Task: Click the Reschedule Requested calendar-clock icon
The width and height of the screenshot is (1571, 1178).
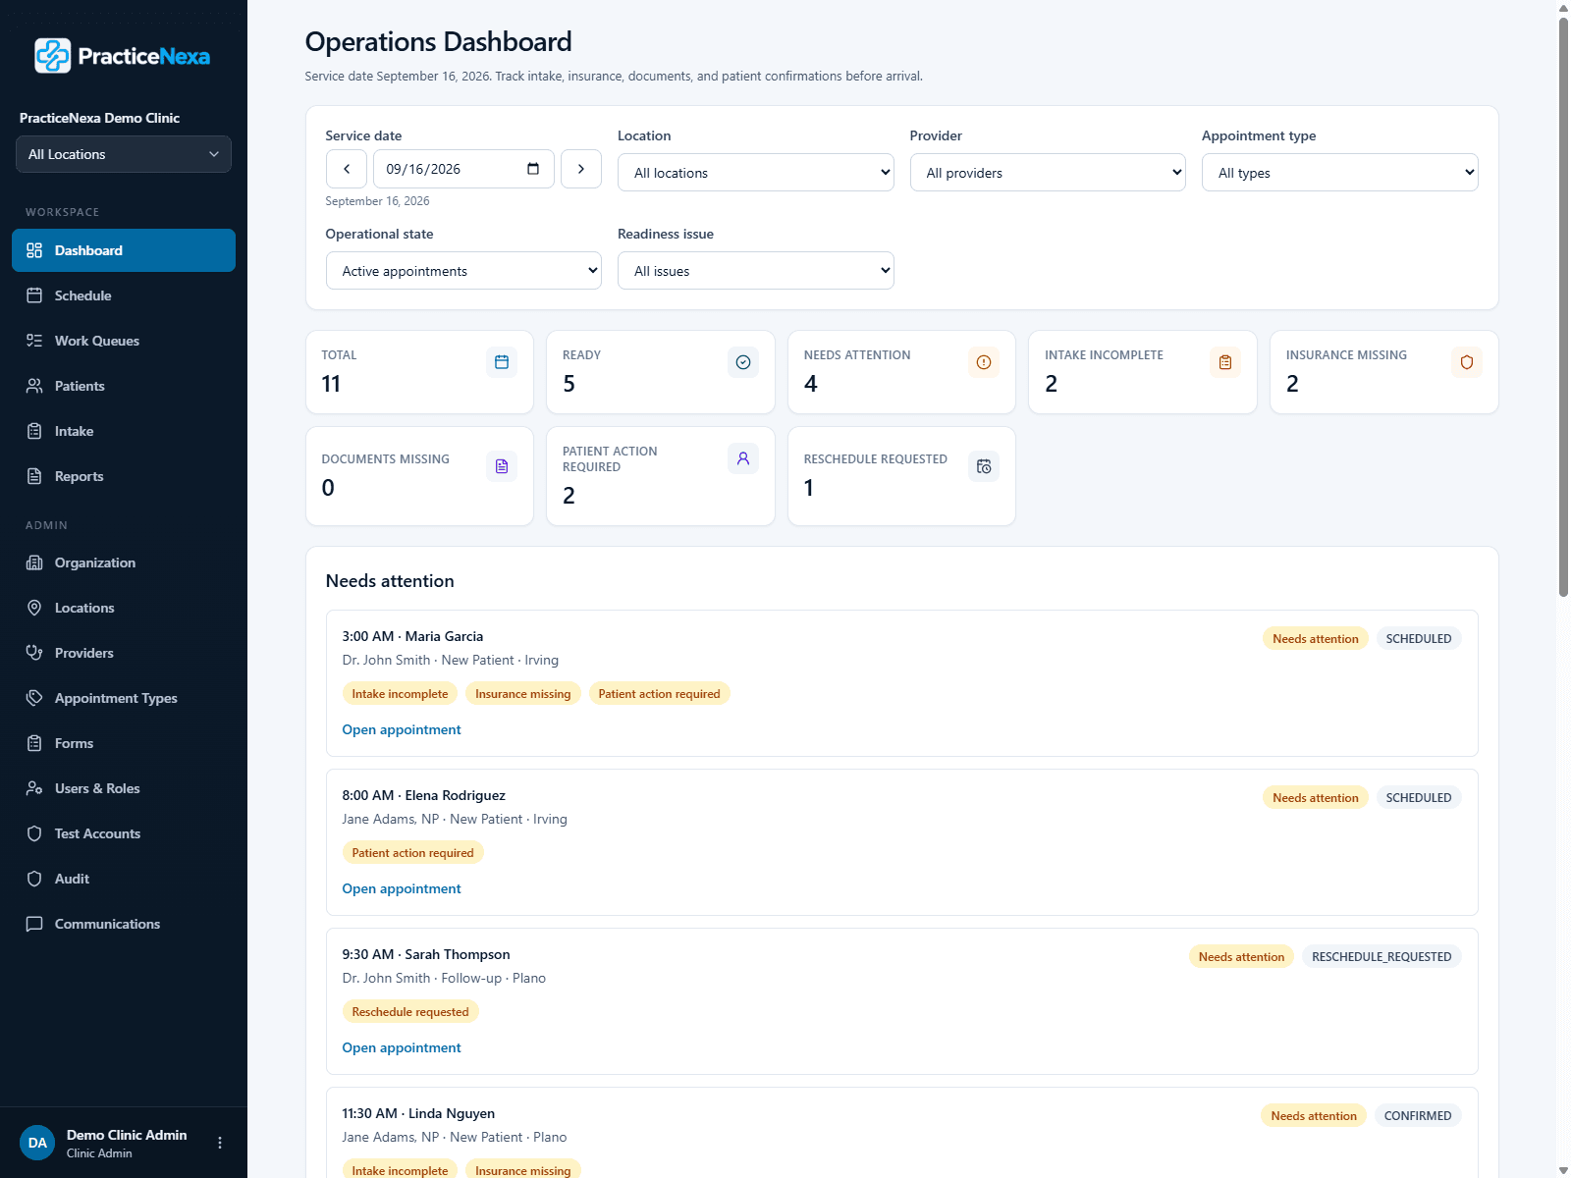Action: click(x=984, y=466)
